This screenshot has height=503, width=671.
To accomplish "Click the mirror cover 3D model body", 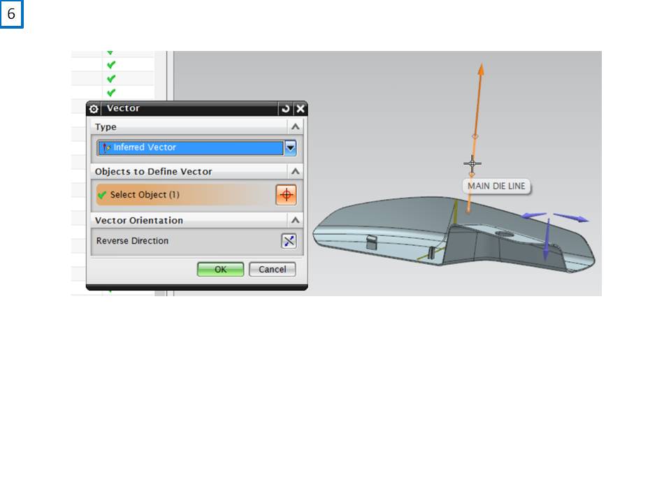I will [x=454, y=235].
